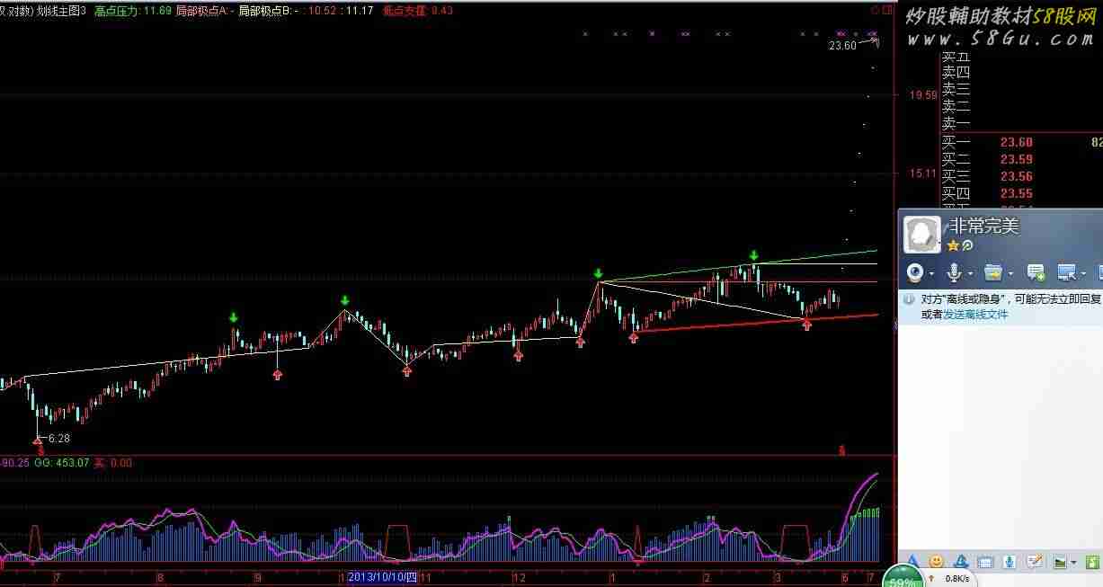Start a video call with the webcam icon

(915, 271)
